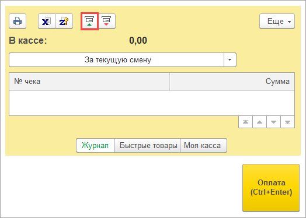Print the X-report without closing shift
The image size is (306, 218).
coord(47,21)
